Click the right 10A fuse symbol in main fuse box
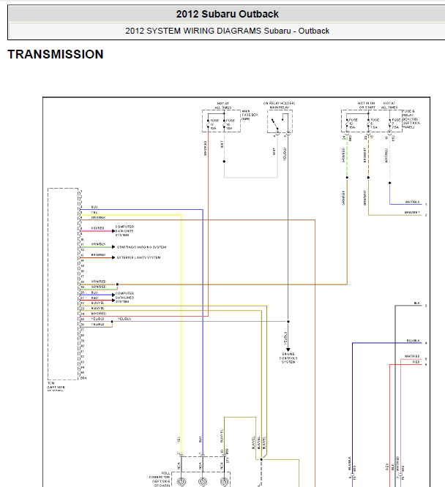 tap(224, 124)
